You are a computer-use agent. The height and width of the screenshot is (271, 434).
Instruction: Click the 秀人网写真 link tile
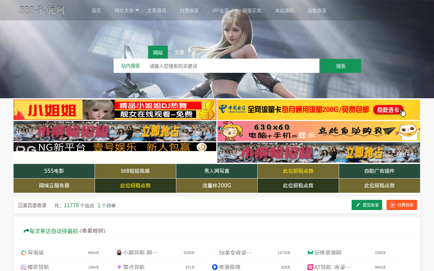(x=217, y=171)
